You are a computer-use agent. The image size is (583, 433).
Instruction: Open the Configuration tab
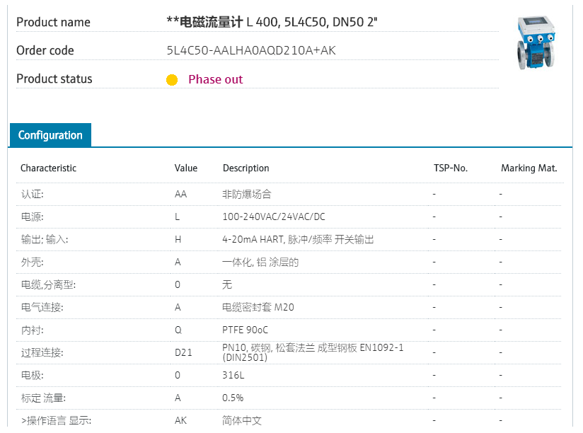pos(50,135)
